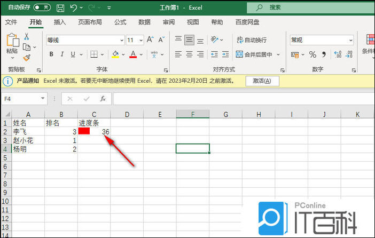Click the 自动换行 wrap text button
Viewport: 375px width, 238px height.
(x=252, y=39)
